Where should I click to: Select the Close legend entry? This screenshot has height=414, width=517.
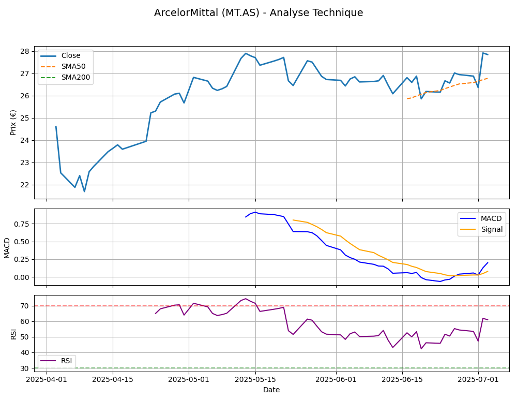coord(60,56)
